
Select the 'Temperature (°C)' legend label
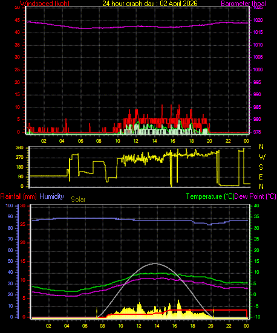(210, 196)
